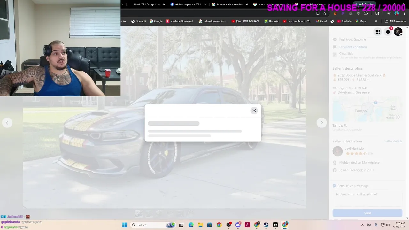Switch to the how much is a new bat tab
409x230 pixels.
pyautogui.click(x=229, y=4)
